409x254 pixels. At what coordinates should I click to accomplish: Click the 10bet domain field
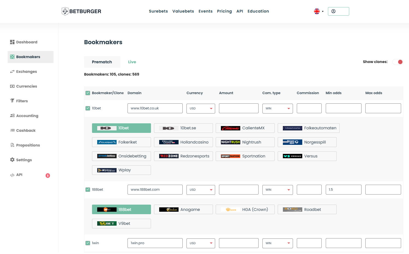[x=155, y=108]
